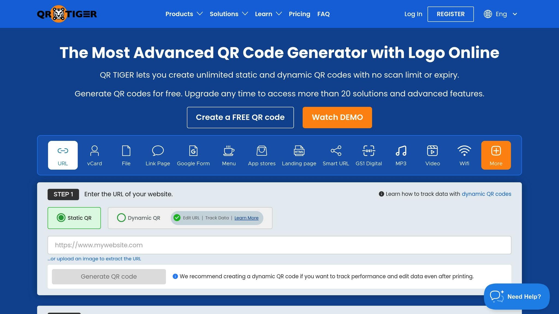The width and height of the screenshot is (559, 314).
Task: Expand the Products dropdown chevron
Action: pos(200,14)
